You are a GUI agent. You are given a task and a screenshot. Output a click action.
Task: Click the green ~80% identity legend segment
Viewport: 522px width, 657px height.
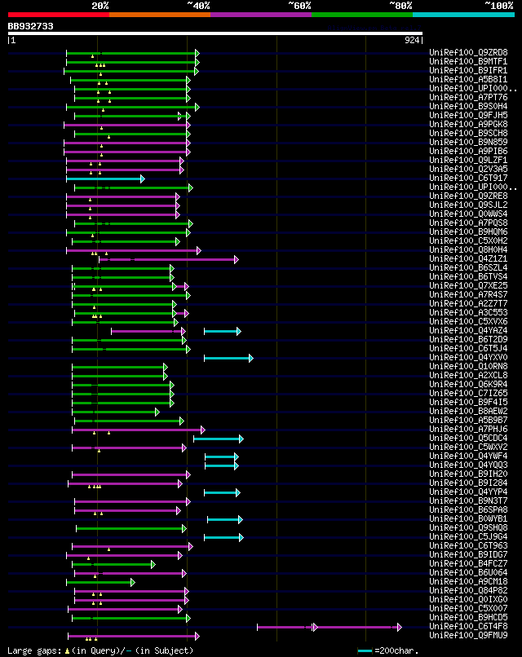point(362,15)
